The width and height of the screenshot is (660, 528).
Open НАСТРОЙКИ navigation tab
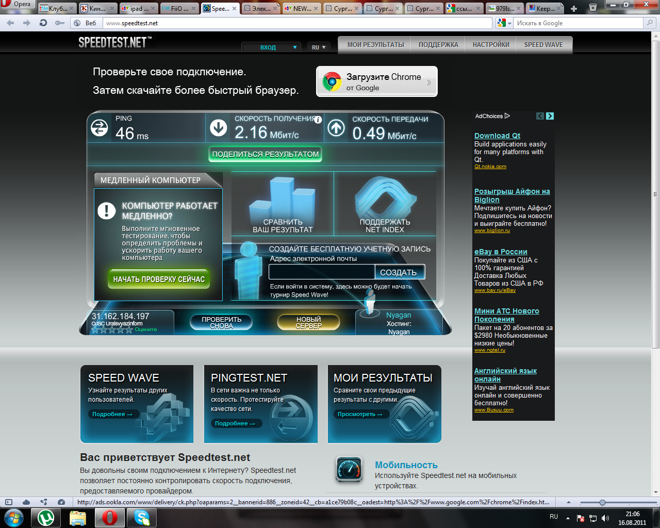491,45
